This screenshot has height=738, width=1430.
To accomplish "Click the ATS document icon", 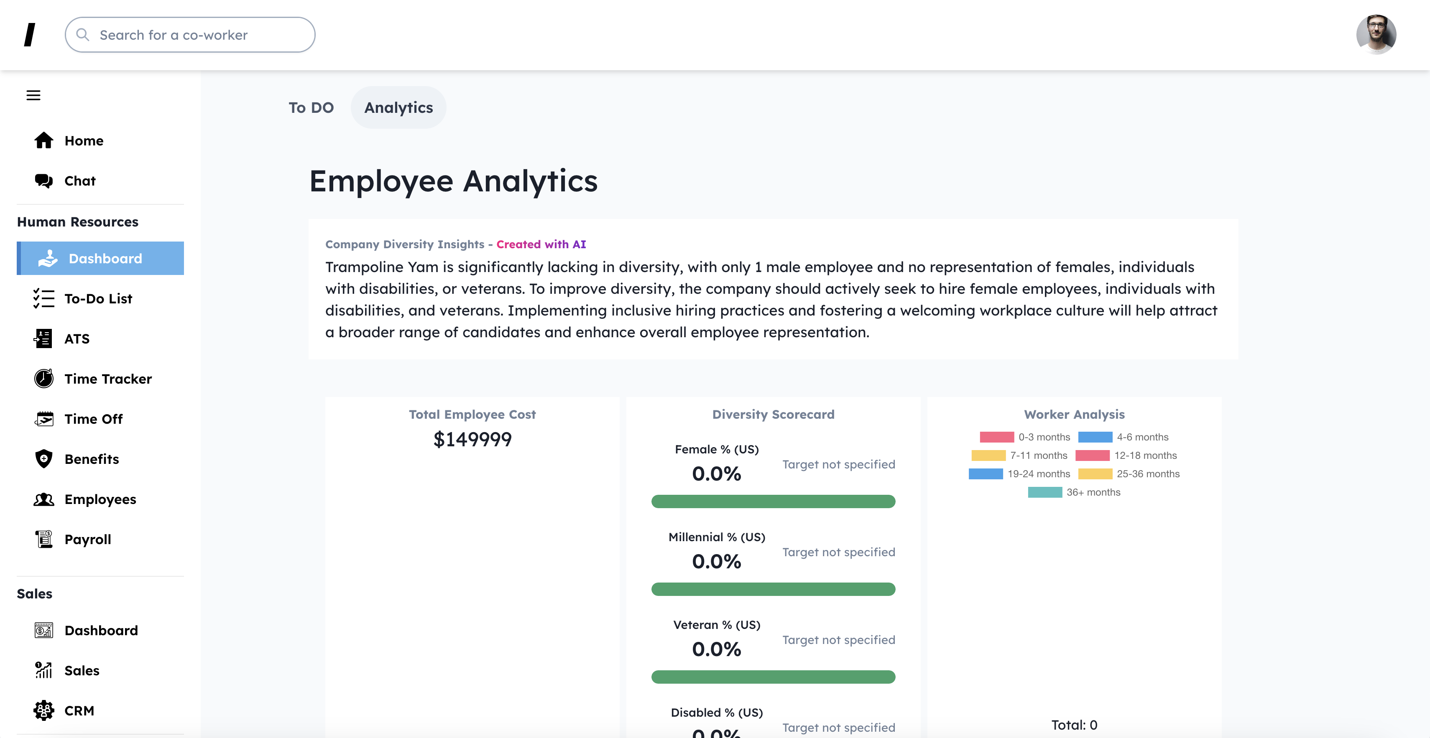I will point(44,338).
